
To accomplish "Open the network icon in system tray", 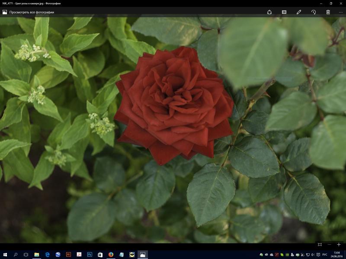I will pyautogui.click(x=308, y=255).
